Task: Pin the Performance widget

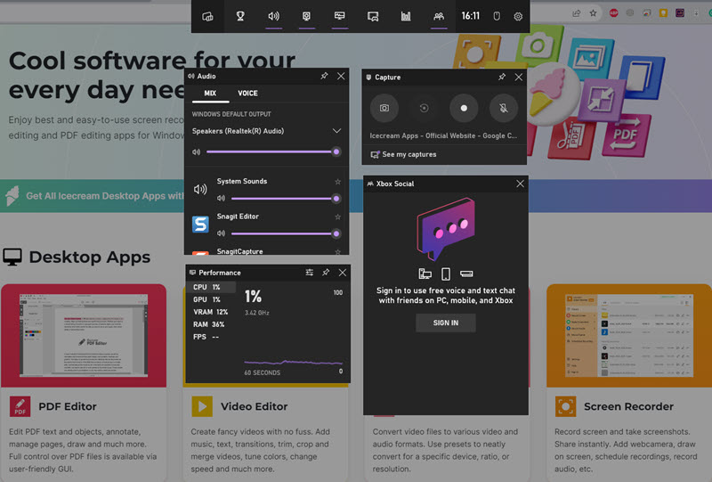Action: tap(326, 273)
